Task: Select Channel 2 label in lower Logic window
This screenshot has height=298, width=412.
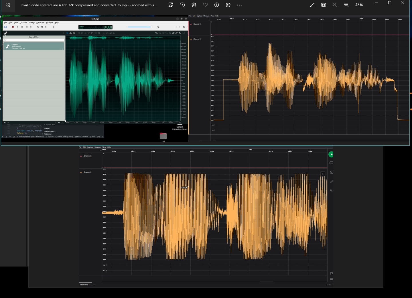Action: [x=87, y=156]
